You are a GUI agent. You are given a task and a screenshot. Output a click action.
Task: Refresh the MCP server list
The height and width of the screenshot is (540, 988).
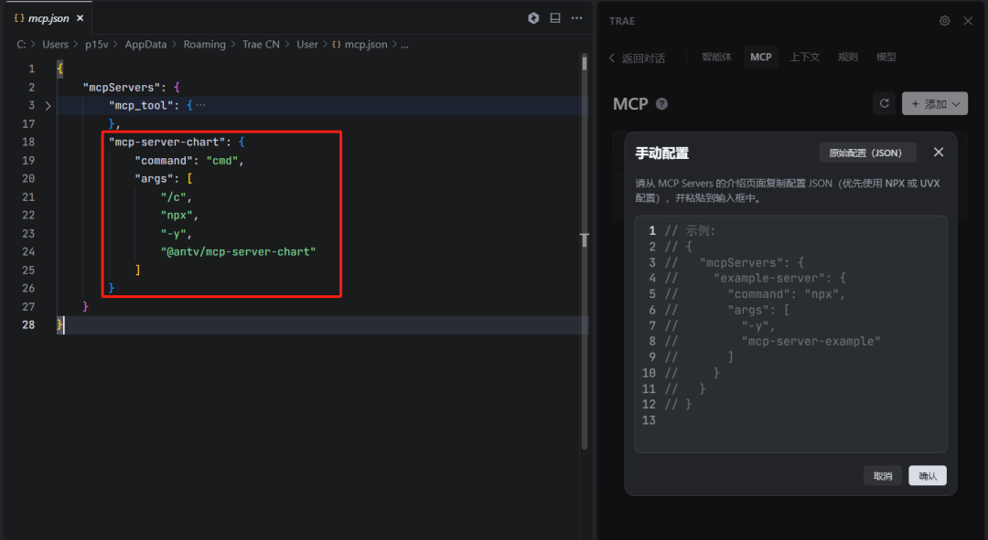click(884, 103)
